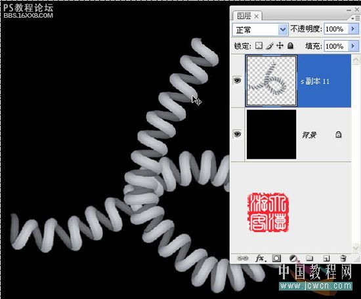The height and width of the screenshot is (299, 361).
Task: Select the 背景 layer thumbnail
Action: [x=272, y=134]
